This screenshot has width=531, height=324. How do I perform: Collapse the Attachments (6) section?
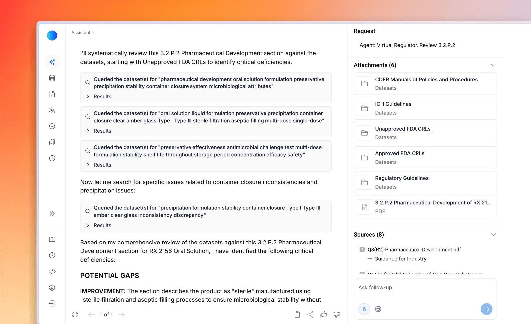click(493, 65)
